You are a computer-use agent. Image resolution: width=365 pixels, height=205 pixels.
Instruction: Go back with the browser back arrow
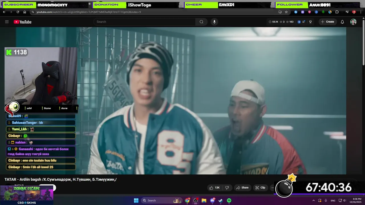pos(4,12)
